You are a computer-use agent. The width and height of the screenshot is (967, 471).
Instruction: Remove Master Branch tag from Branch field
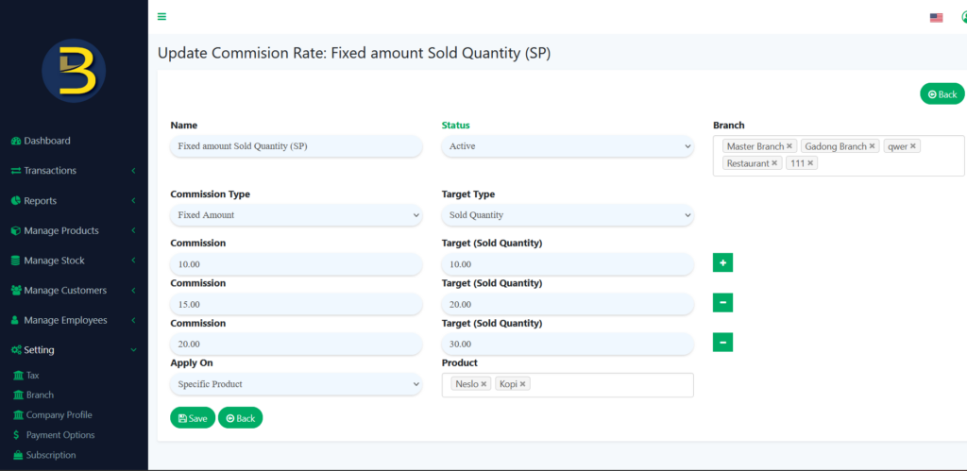[x=789, y=146]
